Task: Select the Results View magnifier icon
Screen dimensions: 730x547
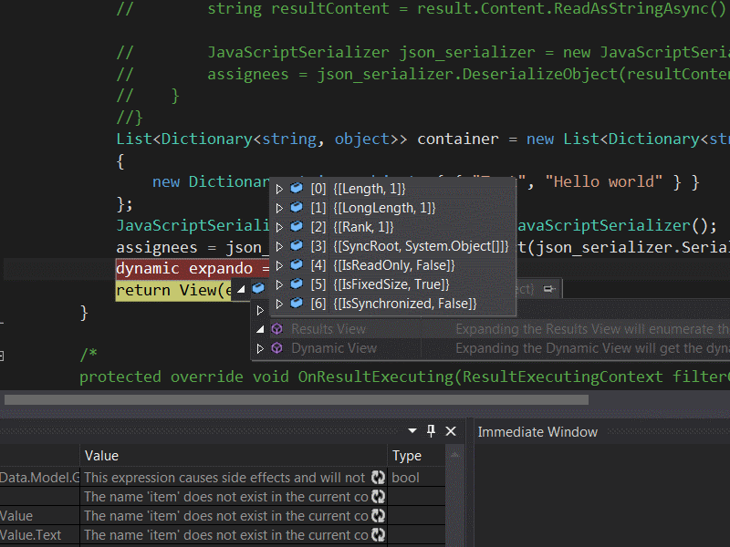Action: [x=276, y=329]
